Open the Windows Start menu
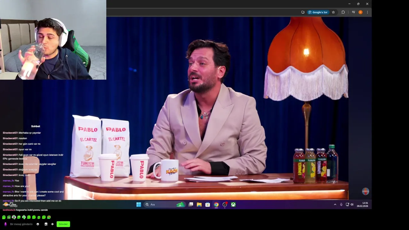Viewport: 409px width, 230px height. coord(139,204)
